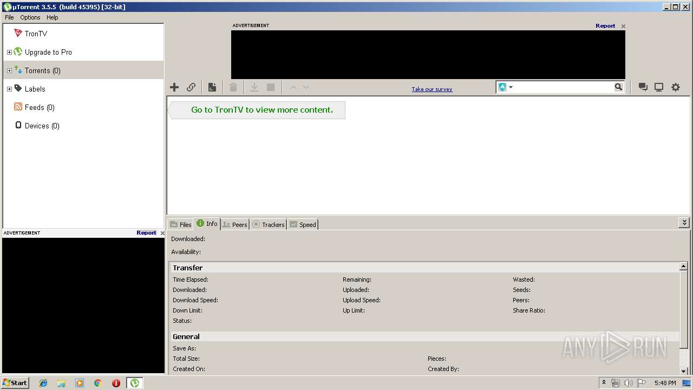Viewport: 693px width, 390px height.
Task: Switch to the Peers tab
Action: [x=235, y=224]
